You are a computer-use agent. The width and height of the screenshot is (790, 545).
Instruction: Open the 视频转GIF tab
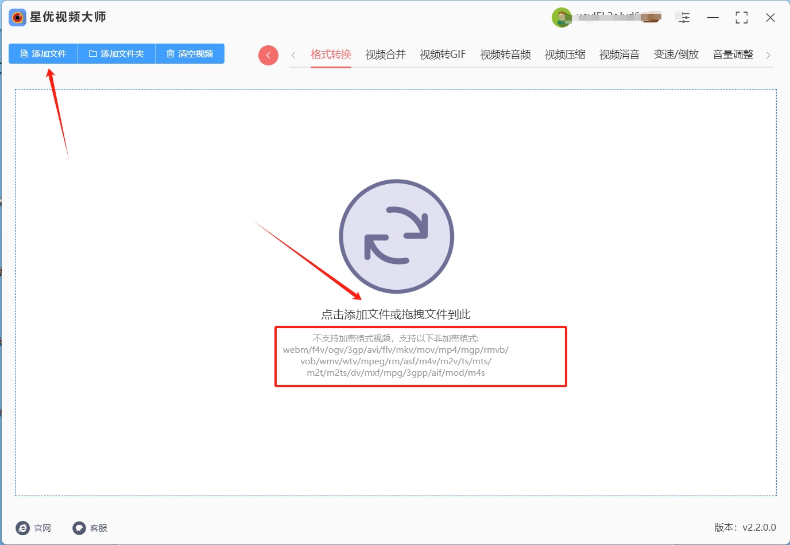pyautogui.click(x=443, y=54)
